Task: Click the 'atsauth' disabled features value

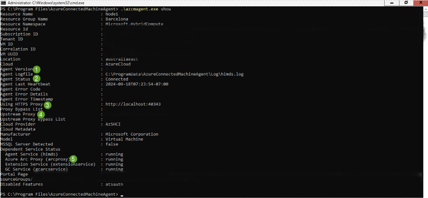Action: 114,185
